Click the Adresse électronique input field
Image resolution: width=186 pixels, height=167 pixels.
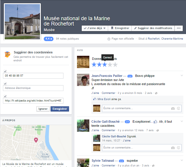click(x=33, y=88)
